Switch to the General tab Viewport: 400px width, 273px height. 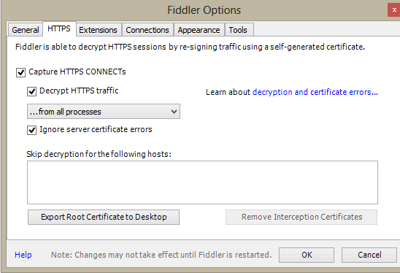click(x=26, y=30)
